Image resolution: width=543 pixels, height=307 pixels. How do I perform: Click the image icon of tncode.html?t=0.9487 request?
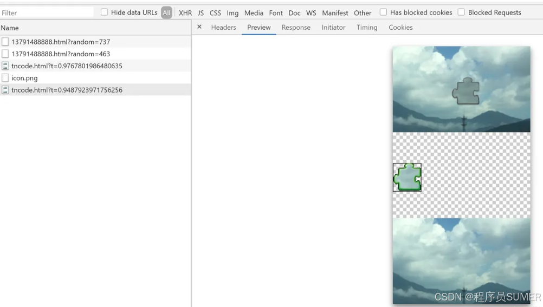tap(5, 90)
